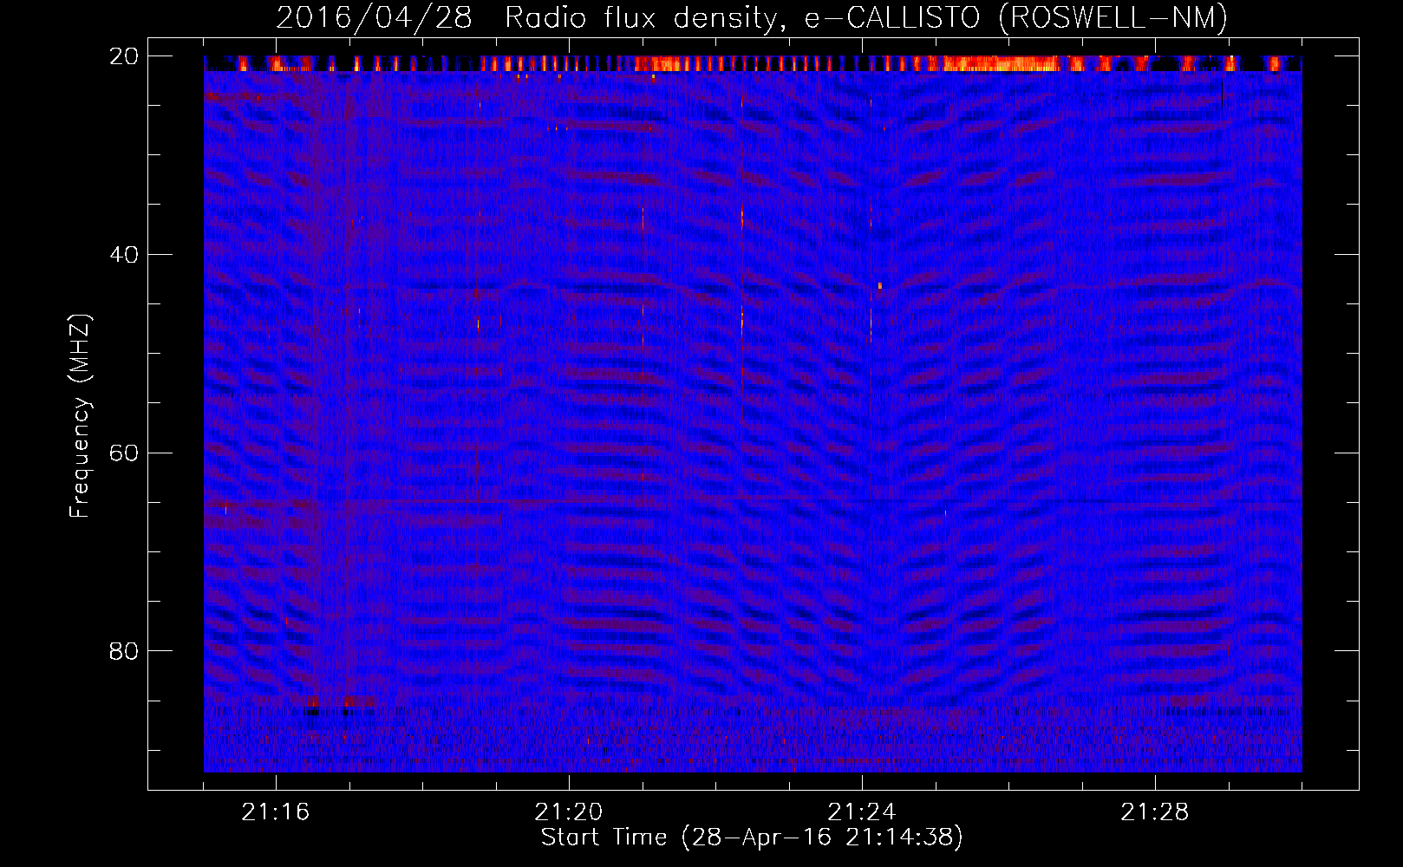Click the time tick label '21:28'
The width and height of the screenshot is (1403, 867).
coord(1155,812)
